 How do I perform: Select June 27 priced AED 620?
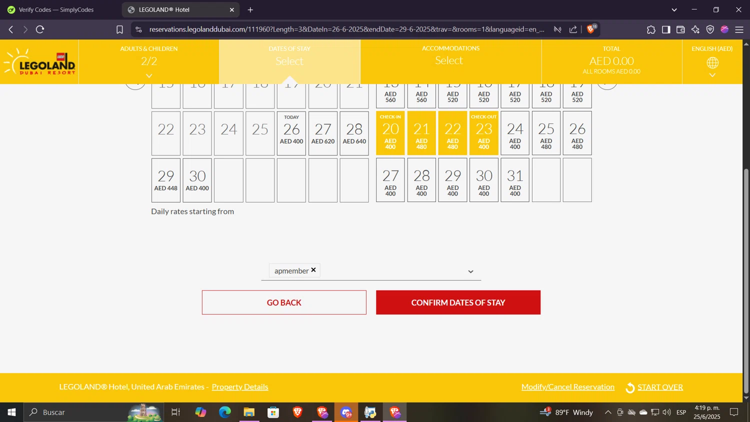coord(323,133)
